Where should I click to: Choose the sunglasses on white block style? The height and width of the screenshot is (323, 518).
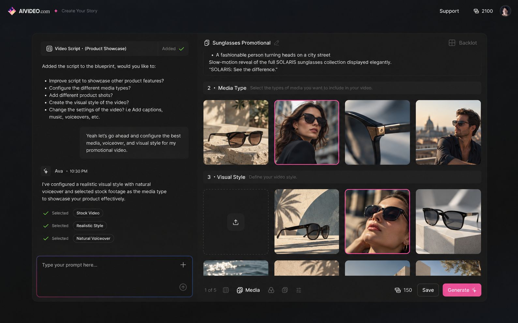click(x=448, y=222)
